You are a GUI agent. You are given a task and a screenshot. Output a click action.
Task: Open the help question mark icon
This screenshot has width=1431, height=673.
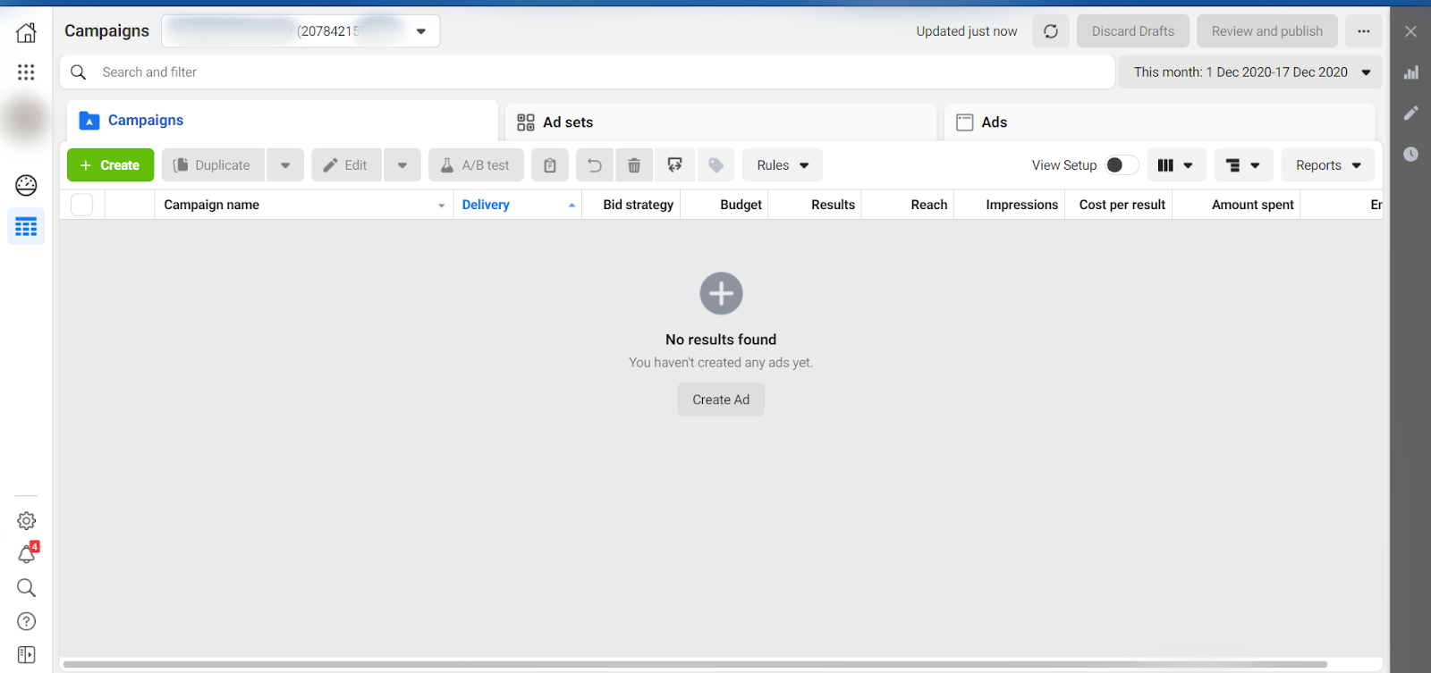point(27,621)
